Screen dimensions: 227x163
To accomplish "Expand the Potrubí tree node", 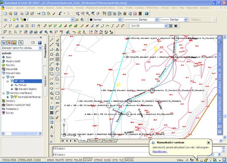I will [x=12, y=85].
